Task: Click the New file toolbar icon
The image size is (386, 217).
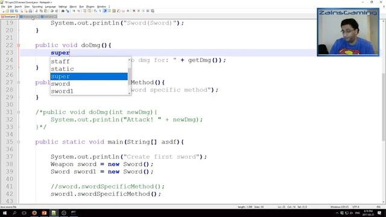Action: tap(3, 11)
